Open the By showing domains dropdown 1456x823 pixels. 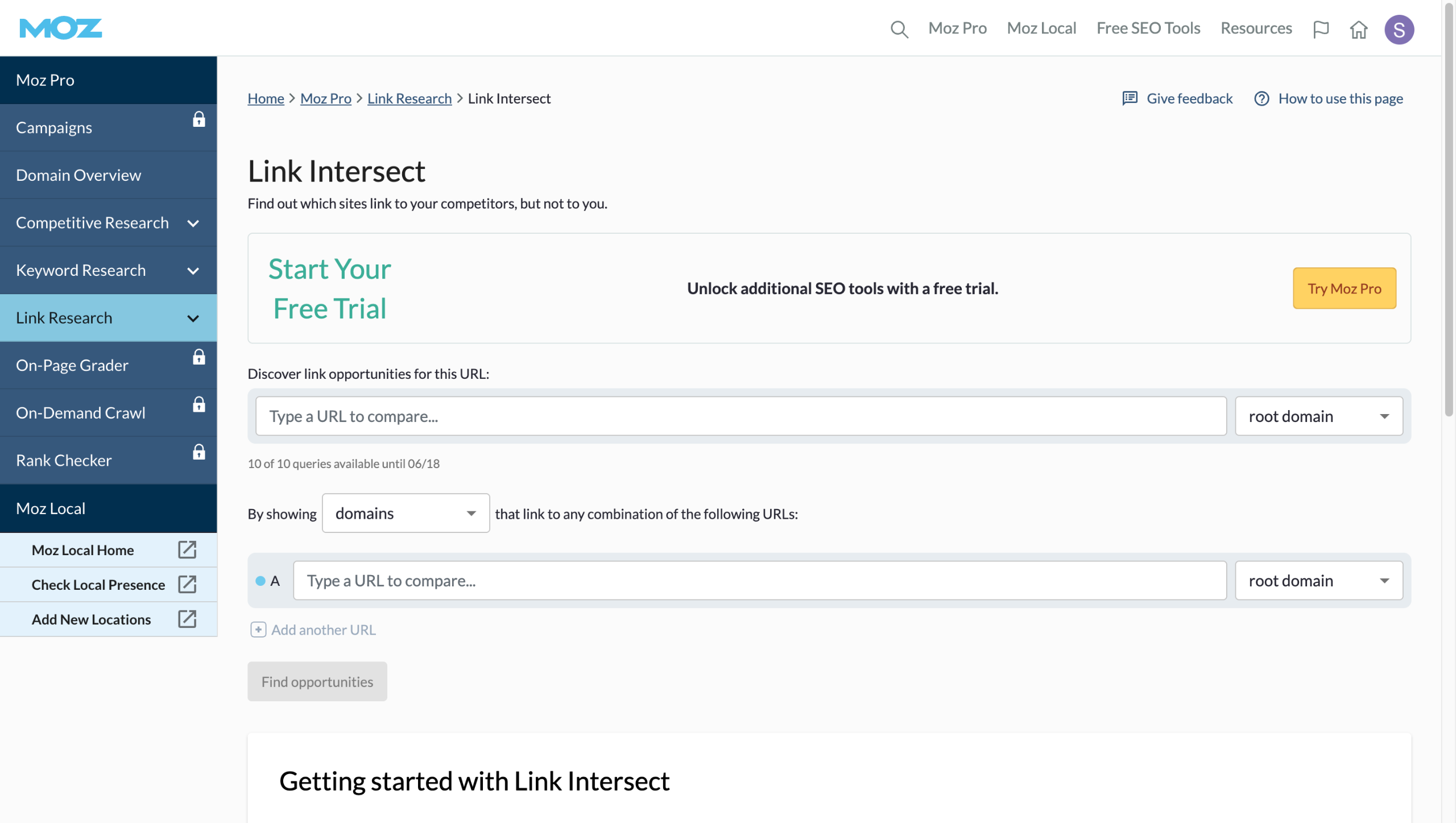[x=406, y=514]
